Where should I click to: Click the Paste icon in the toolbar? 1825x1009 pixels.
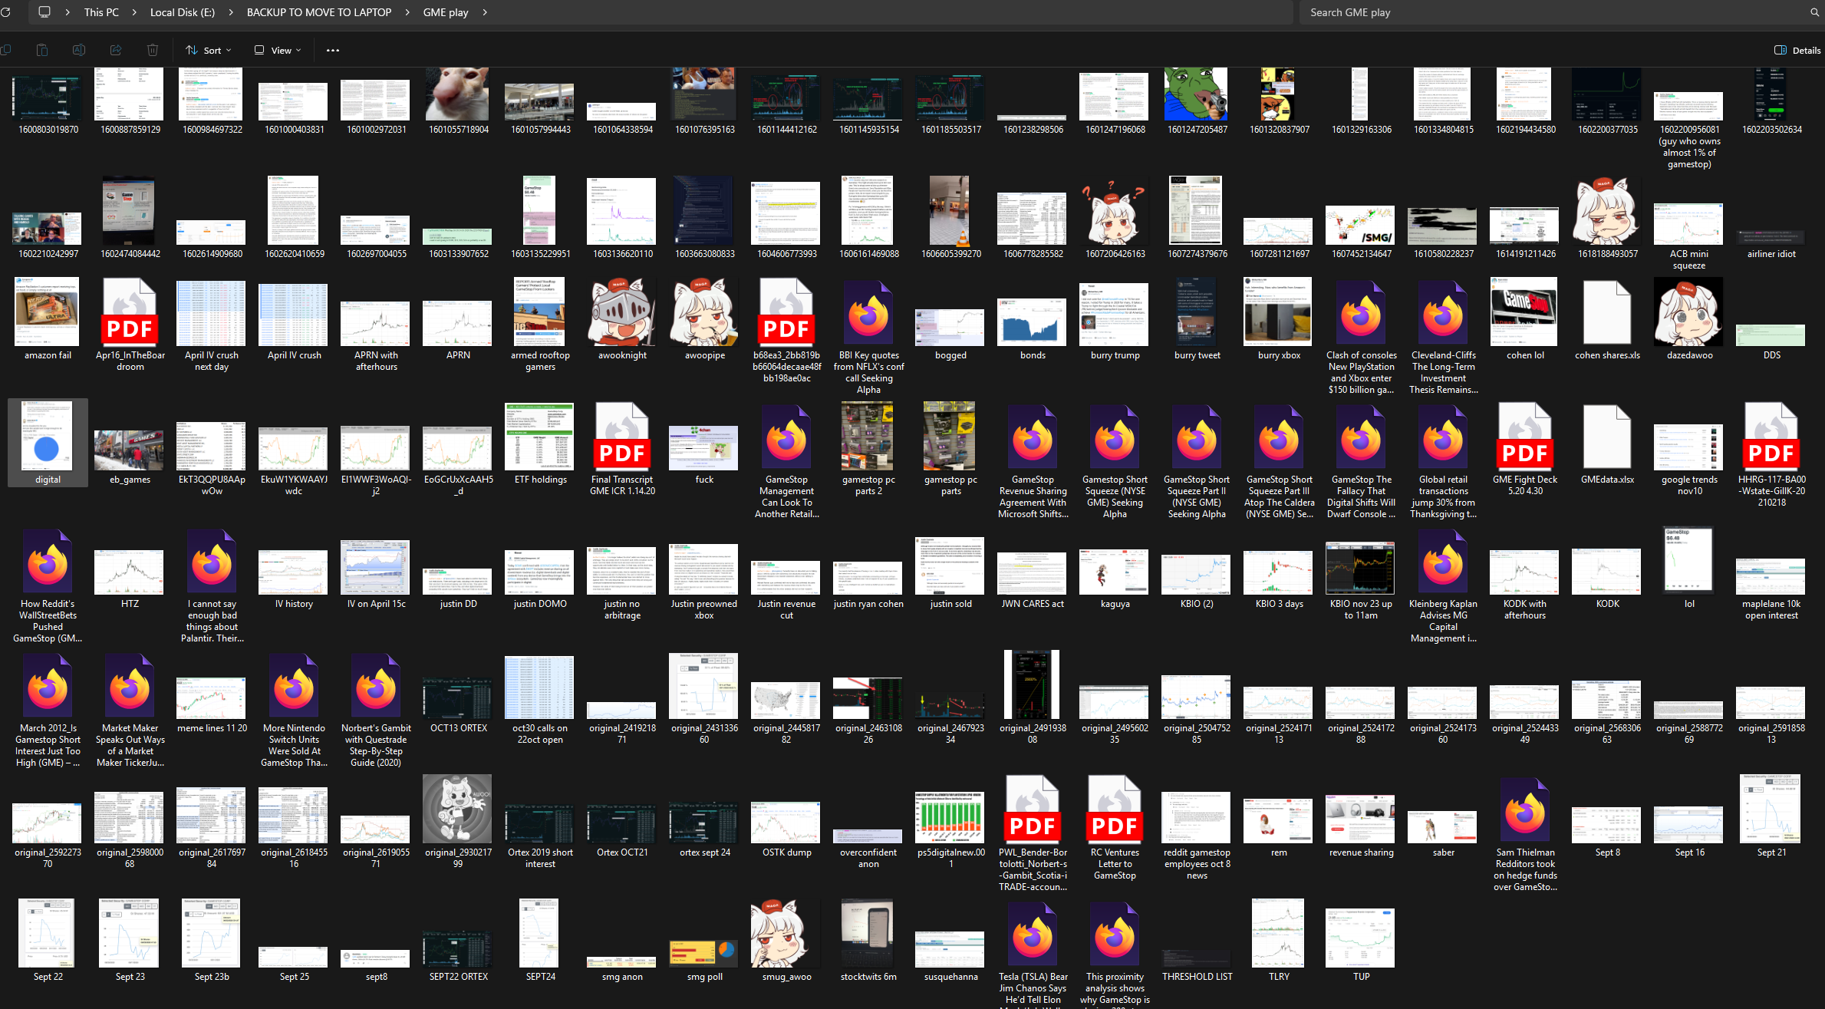coord(42,51)
